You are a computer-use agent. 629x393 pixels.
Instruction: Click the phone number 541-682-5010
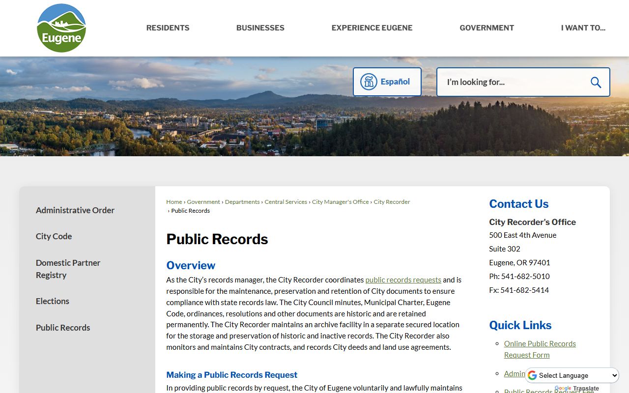pyautogui.click(x=525, y=277)
